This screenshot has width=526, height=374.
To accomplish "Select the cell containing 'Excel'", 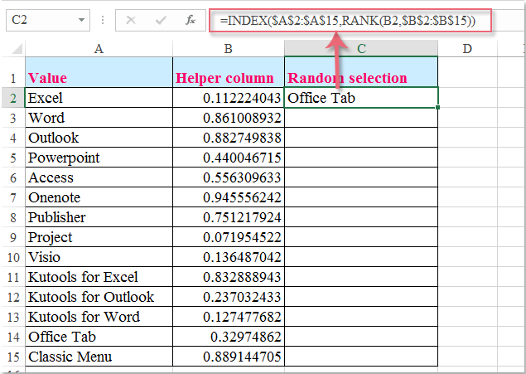I will click(99, 98).
